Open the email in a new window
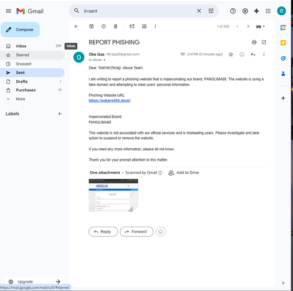The height and width of the screenshot is (291, 293). [264, 42]
